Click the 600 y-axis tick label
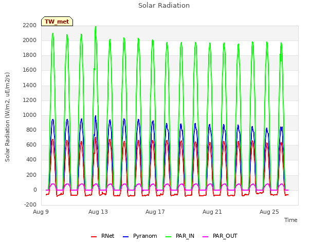 pos(31,145)
